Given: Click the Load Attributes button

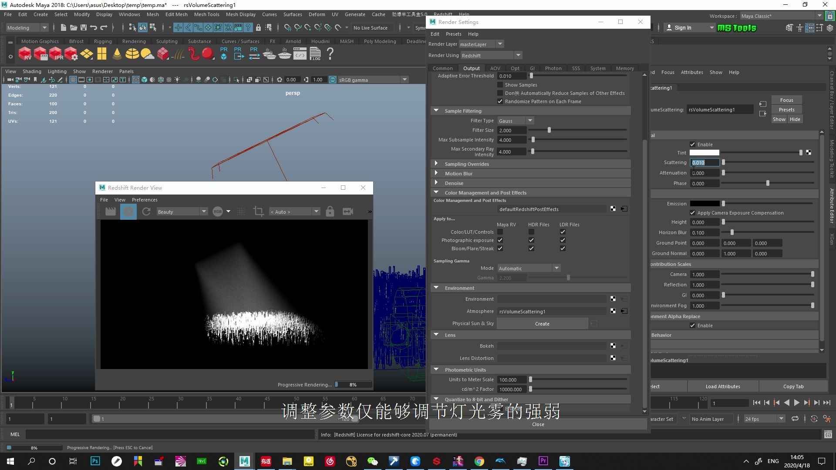Looking at the screenshot, I should click(x=723, y=386).
